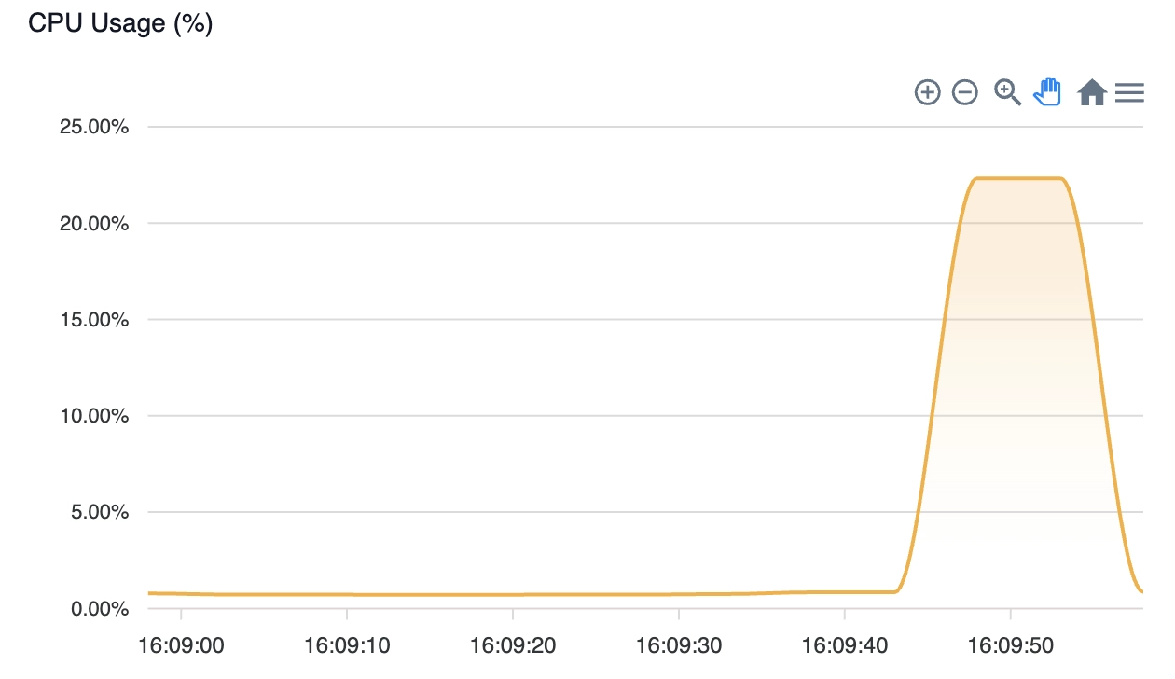Image resolution: width=1175 pixels, height=679 pixels.
Task: Click the 16:09:50 time axis label
Action: tap(1011, 644)
